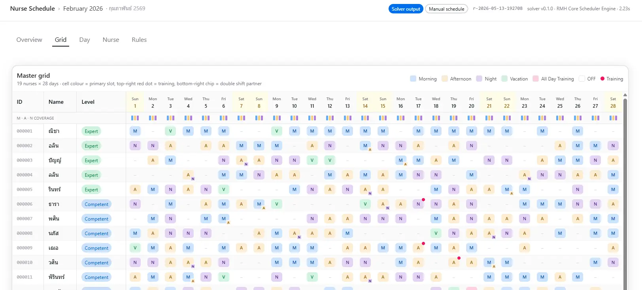Viewport: 642px width, 290px height.
Task: Click the coverage bars icon for Fri 20
Action: [x=471, y=118]
